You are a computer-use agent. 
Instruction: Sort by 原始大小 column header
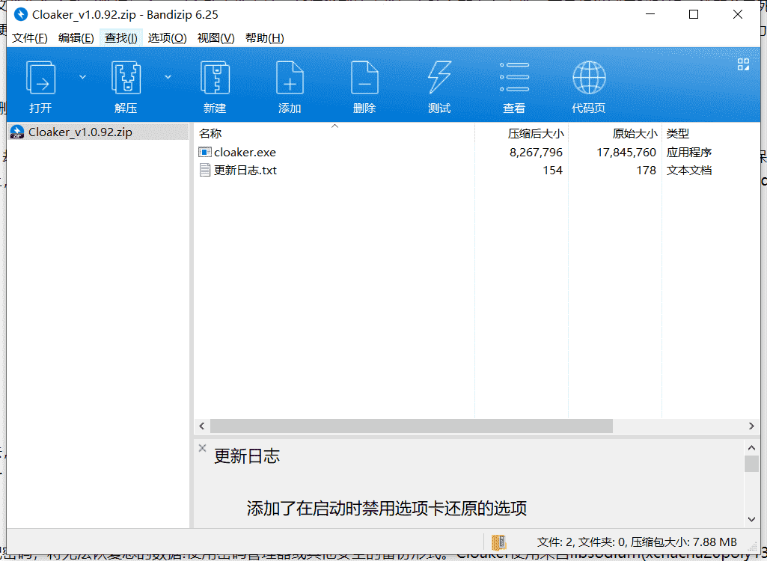tap(615, 133)
